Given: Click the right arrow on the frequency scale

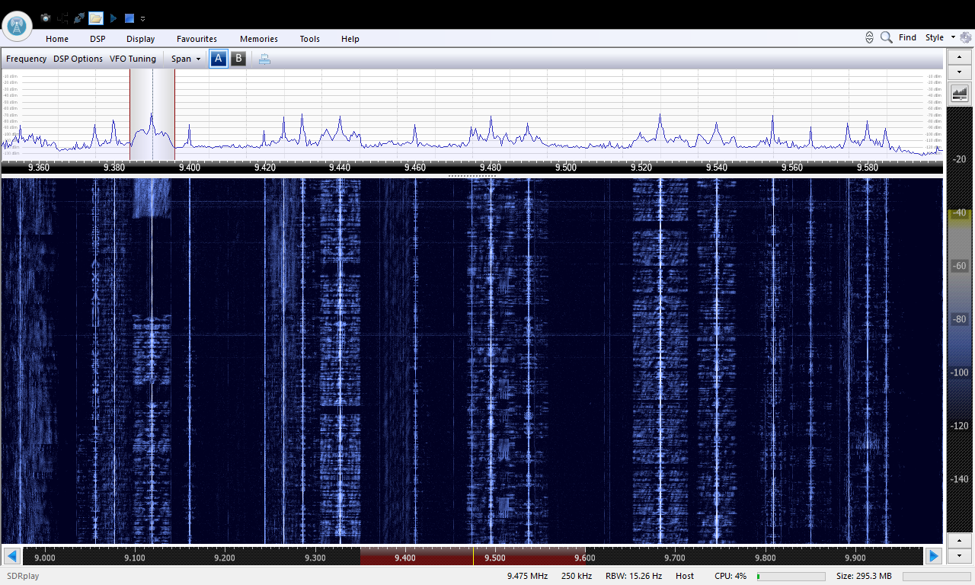Looking at the screenshot, I should pyautogui.click(x=934, y=556).
